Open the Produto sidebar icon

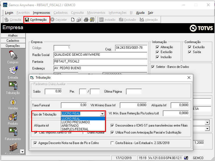tap(13, 116)
